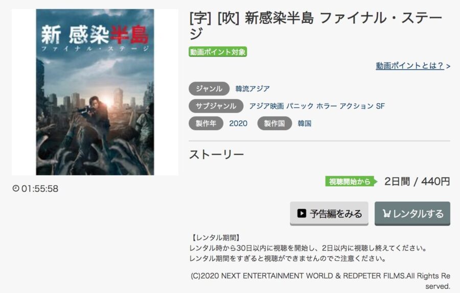Click the 視聴開始から green arrow badge

click(351, 181)
